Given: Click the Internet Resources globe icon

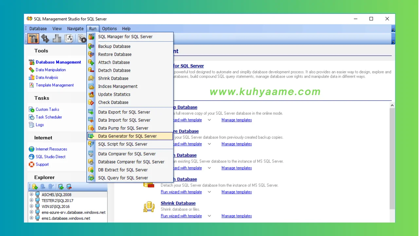Looking at the screenshot, I should point(31,149).
